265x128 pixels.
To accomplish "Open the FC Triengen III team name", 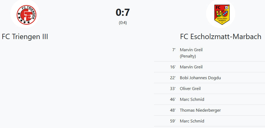I will pos(25,37).
